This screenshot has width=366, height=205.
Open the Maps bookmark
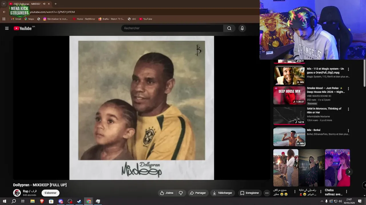click(29, 19)
